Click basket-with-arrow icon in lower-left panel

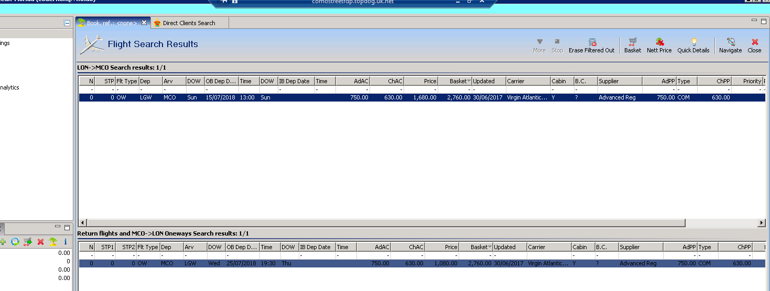pos(28,242)
